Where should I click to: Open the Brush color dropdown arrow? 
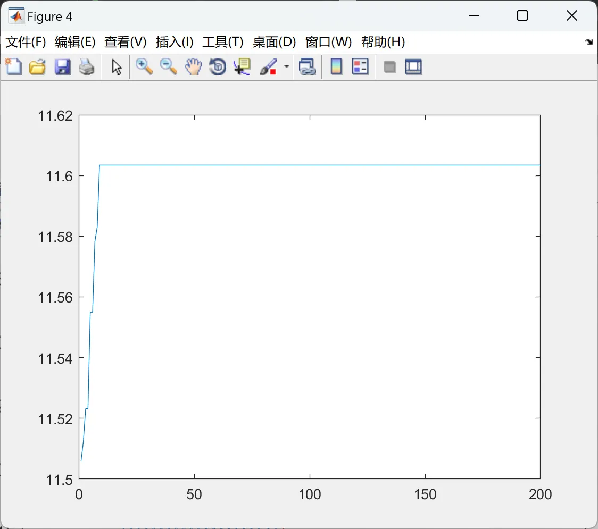point(286,66)
